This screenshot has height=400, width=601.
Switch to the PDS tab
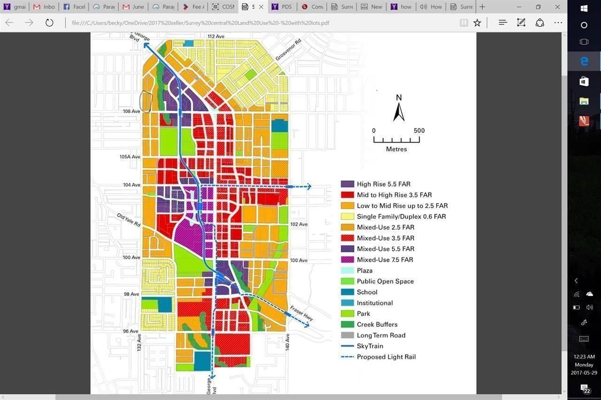click(x=282, y=7)
